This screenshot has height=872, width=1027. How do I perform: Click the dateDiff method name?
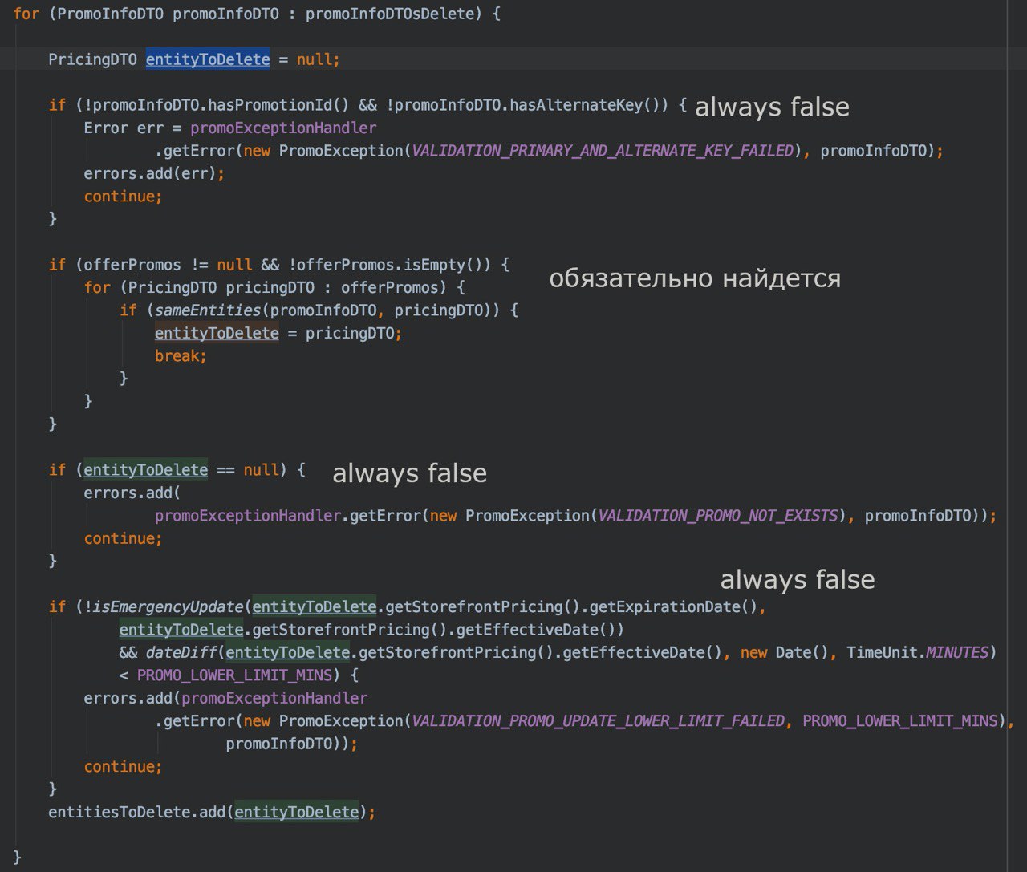181,653
